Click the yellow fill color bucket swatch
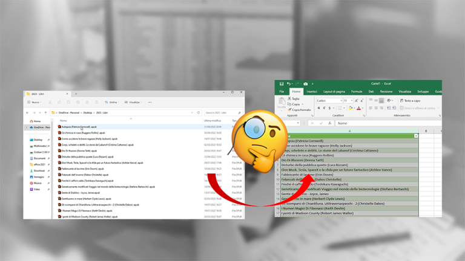 click(x=351, y=109)
